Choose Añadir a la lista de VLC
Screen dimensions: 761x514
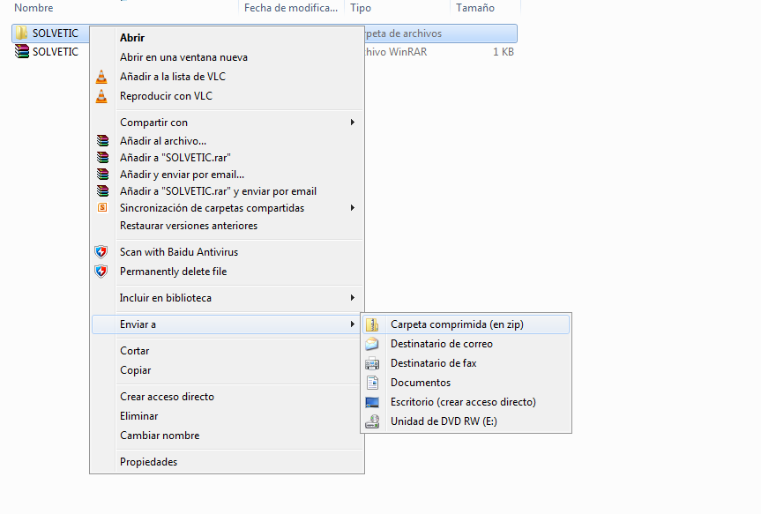pos(228,77)
